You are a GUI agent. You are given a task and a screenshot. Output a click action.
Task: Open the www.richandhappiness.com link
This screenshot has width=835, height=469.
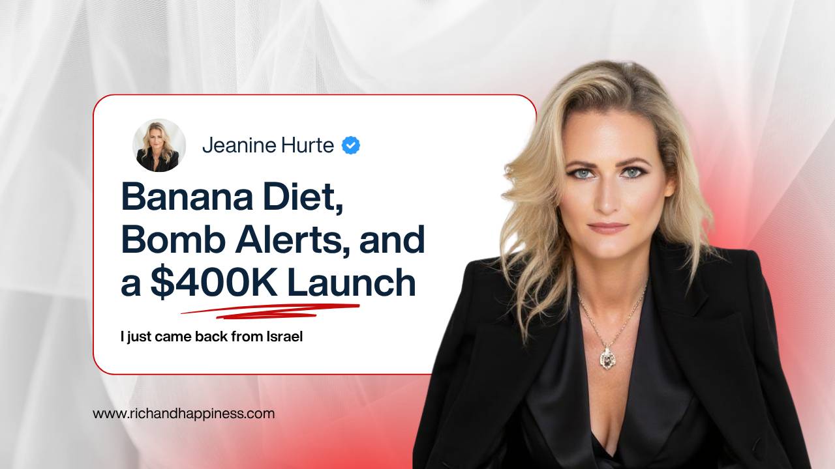coord(183,414)
